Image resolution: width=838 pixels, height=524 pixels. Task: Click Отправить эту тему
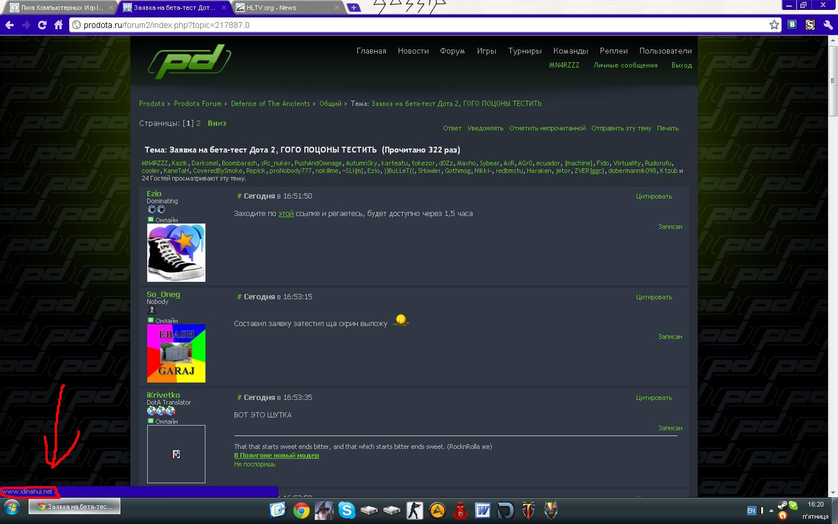coord(622,128)
